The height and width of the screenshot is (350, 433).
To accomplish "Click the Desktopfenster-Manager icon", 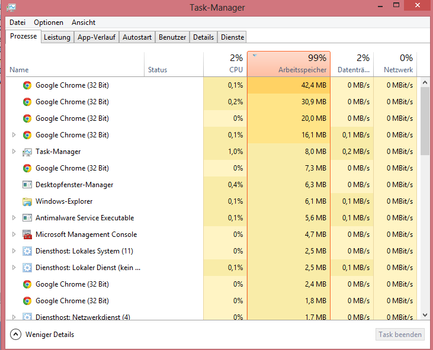I will [x=27, y=185].
